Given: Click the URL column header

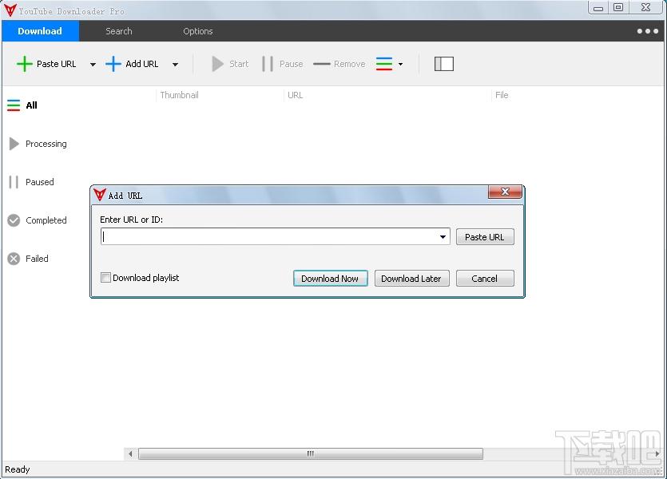Looking at the screenshot, I should [296, 95].
